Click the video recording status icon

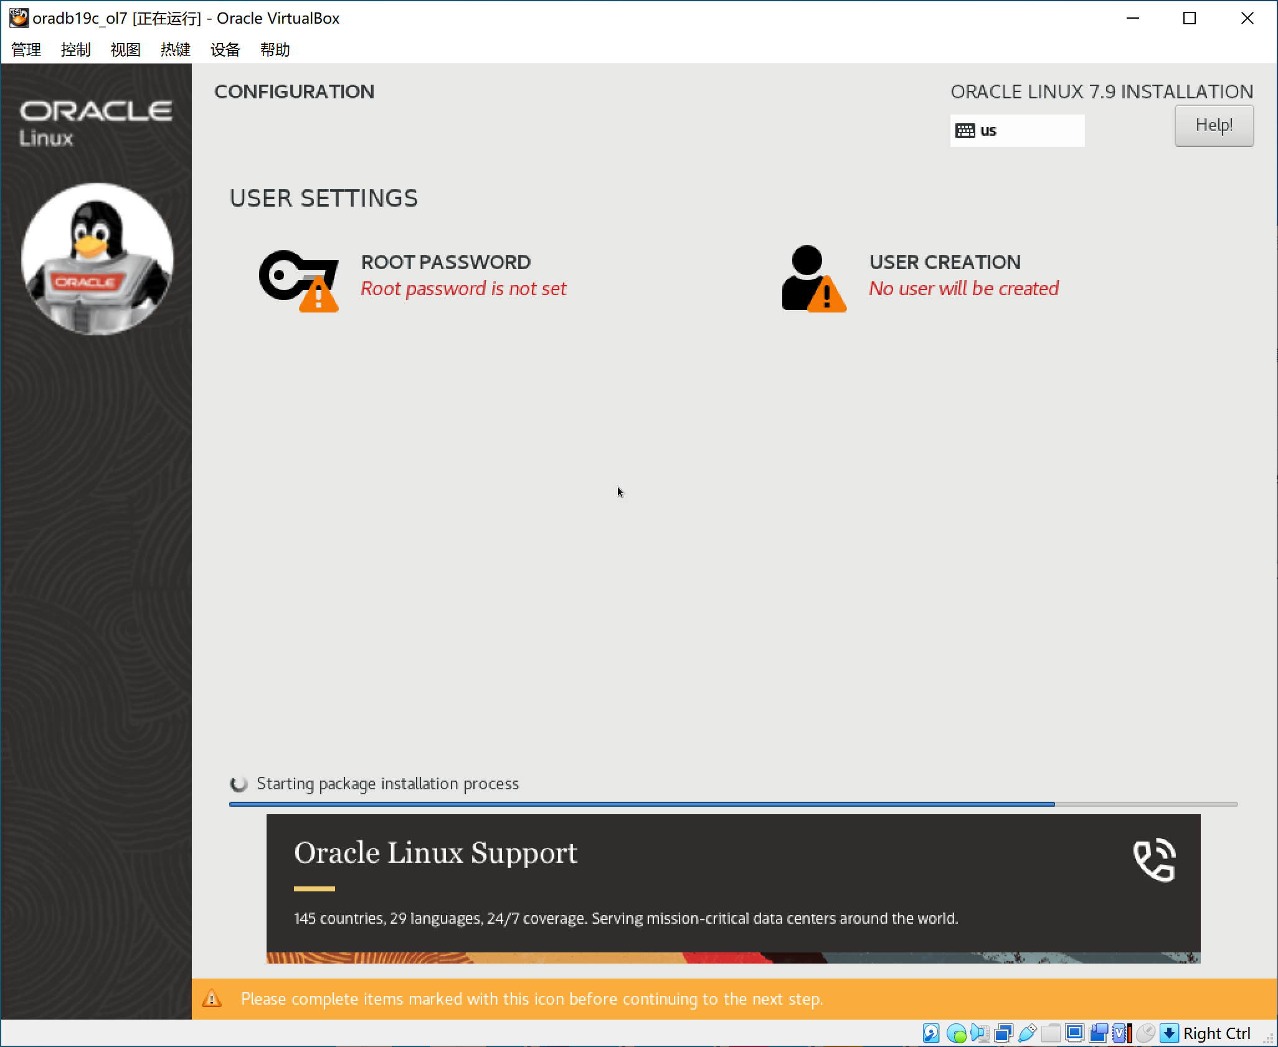[x=1098, y=1033]
